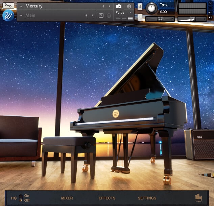Click the Tune value 0.00

163,12
